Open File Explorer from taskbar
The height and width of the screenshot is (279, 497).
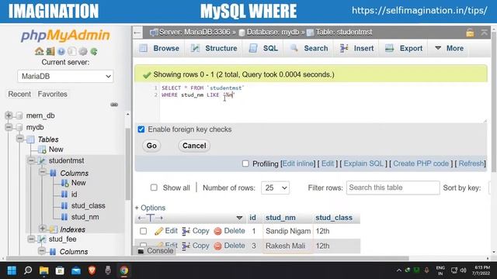coord(43,270)
